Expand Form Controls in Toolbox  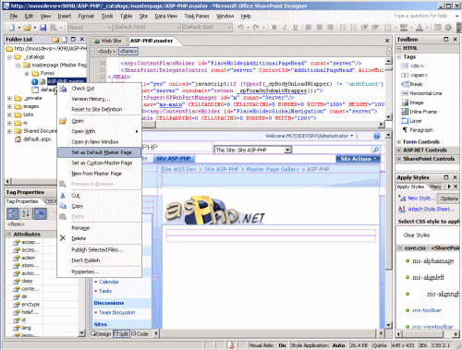399,142
